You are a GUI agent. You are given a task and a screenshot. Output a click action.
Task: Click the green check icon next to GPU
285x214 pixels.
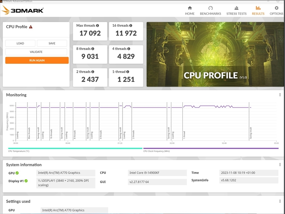point(17,173)
